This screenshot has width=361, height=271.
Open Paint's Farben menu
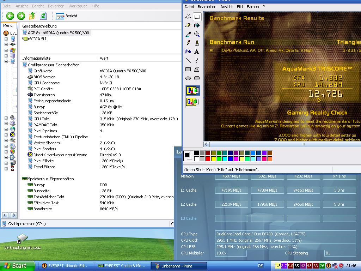[x=253, y=7]
